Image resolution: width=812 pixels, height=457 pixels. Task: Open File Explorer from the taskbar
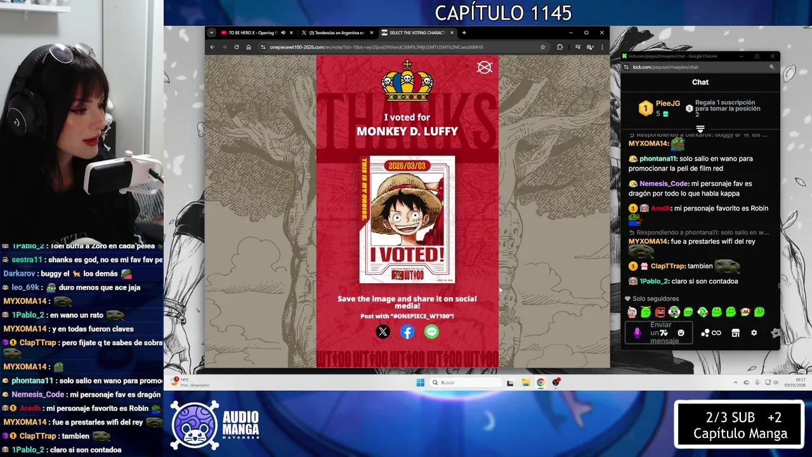(x=525, y=382)
